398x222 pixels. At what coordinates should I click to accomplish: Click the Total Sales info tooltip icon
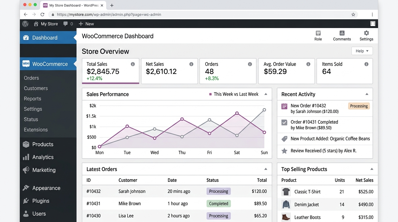[133, 64]
